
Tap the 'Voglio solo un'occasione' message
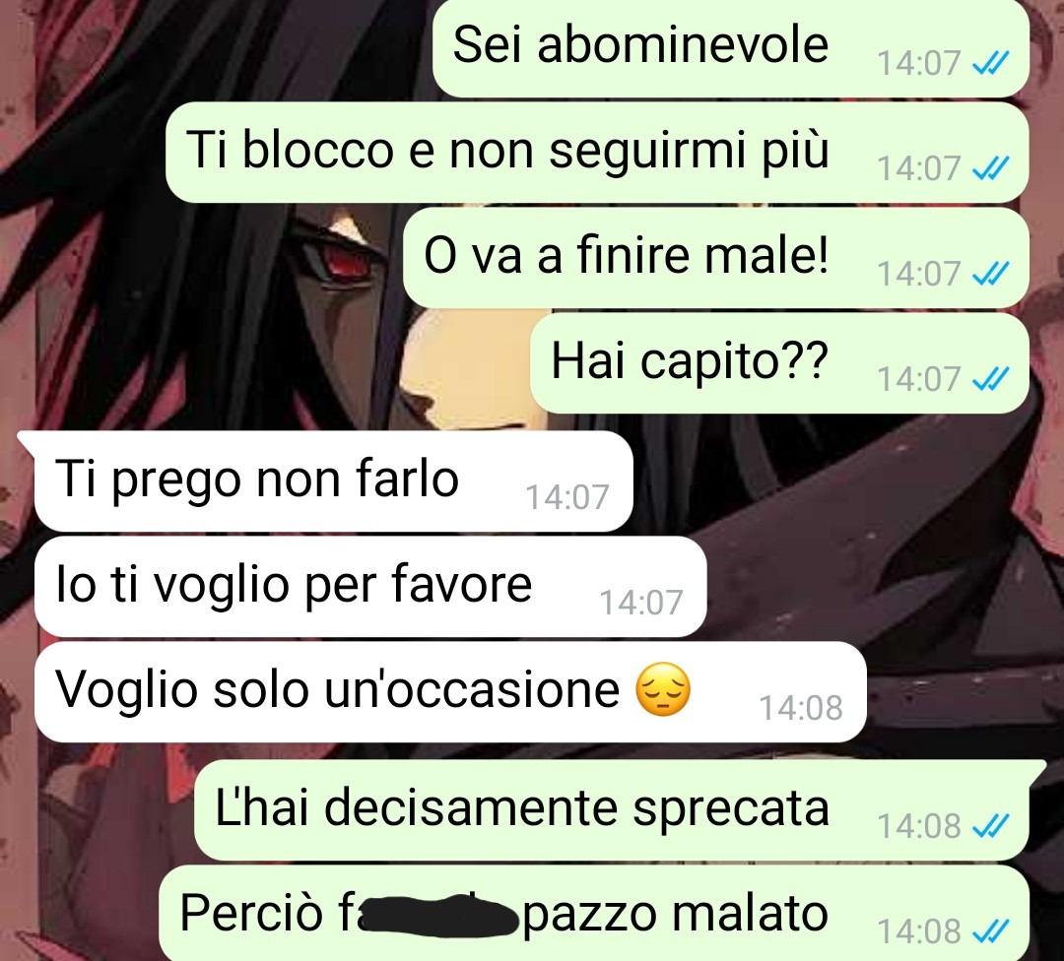click(450, 692)
